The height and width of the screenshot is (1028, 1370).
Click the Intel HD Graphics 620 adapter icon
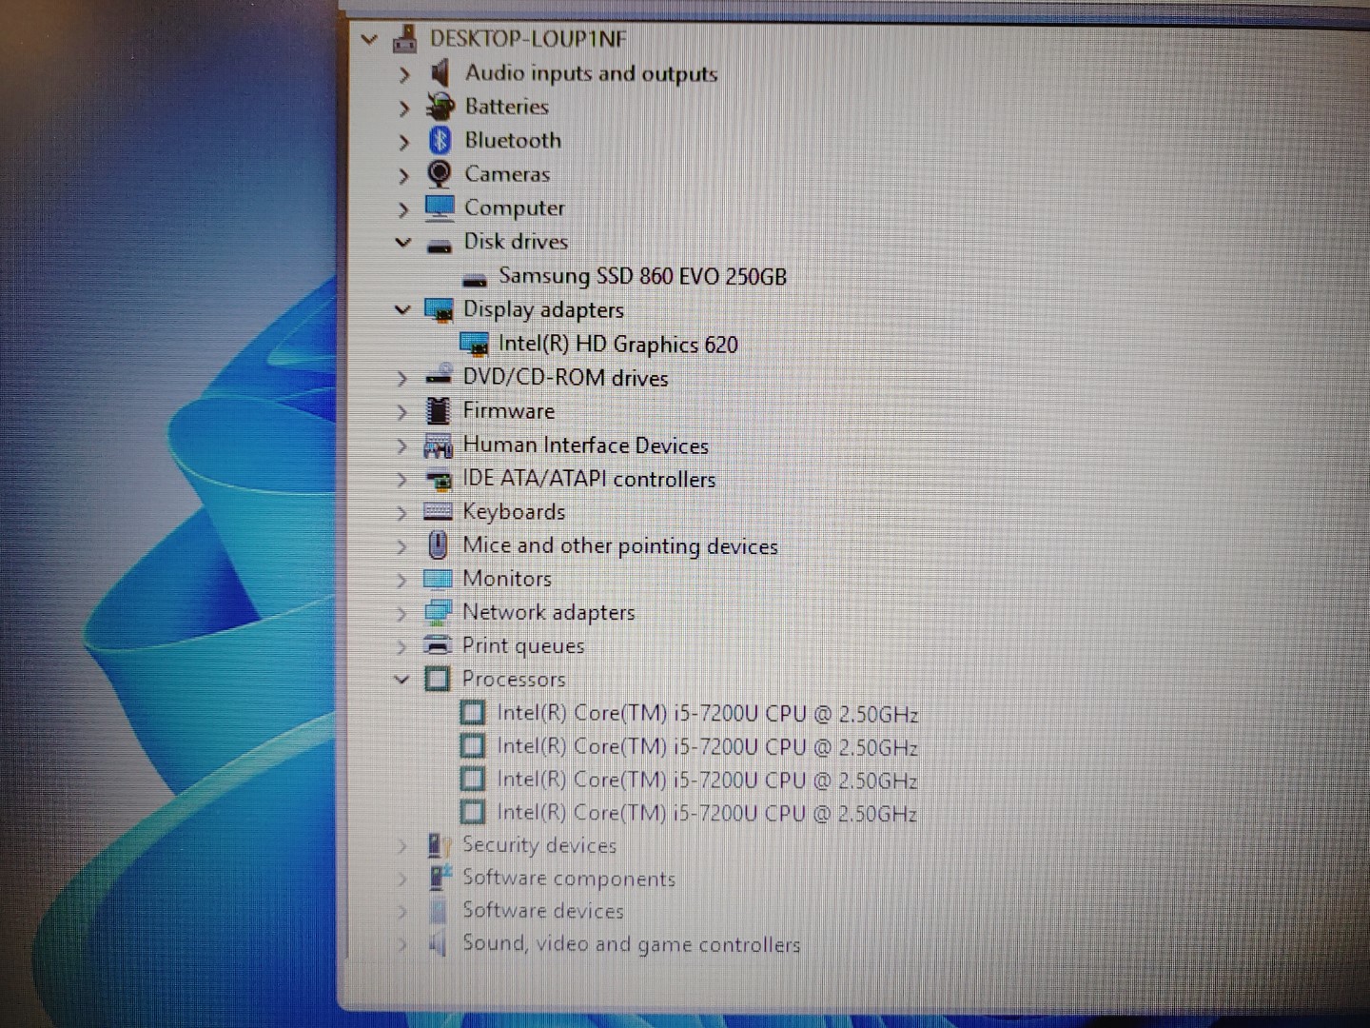pos(474,344)
